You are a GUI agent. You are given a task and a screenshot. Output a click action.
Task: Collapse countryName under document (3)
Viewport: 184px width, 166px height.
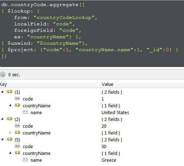coord(10,153)
